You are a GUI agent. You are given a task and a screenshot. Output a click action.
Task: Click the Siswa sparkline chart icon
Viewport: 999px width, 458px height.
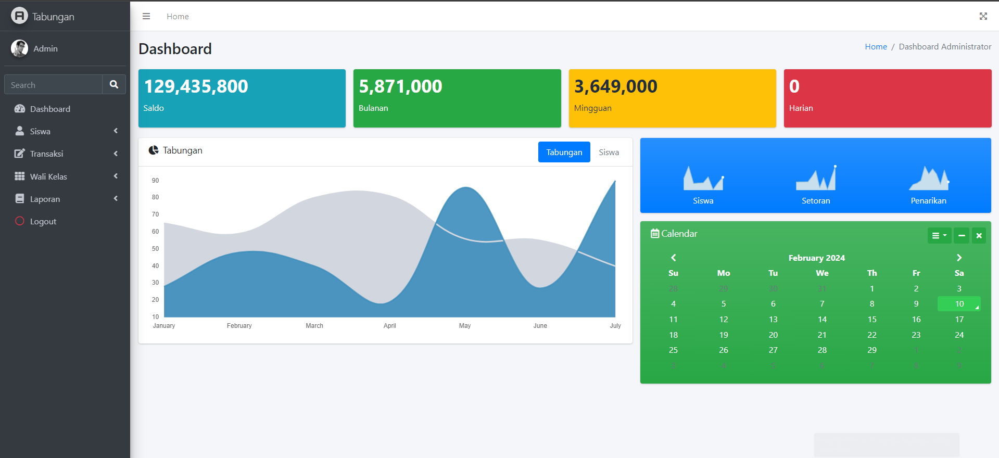[x=703, y=179]
